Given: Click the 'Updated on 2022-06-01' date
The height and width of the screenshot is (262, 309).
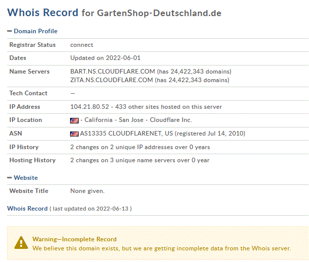Looking at the screenshot, I should coord(105,58).
